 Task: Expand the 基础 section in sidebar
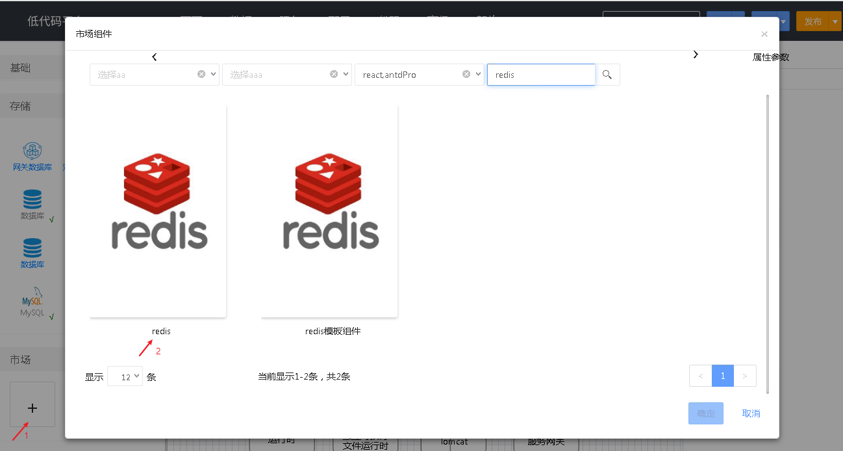32,67
